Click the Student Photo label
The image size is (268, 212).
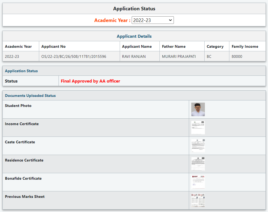click(18, 106)
